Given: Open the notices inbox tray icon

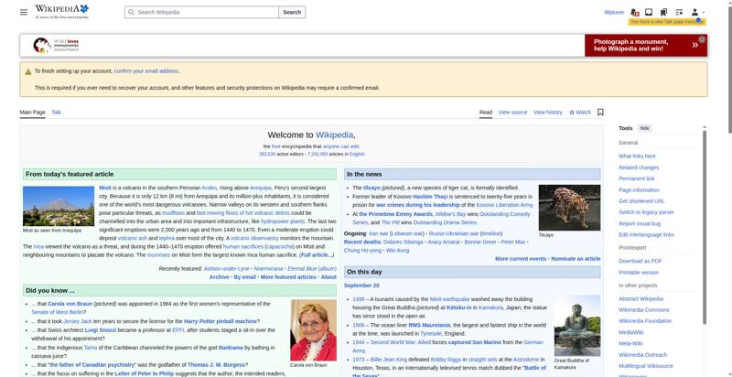Looking at the screenshot, I should 649,12.
